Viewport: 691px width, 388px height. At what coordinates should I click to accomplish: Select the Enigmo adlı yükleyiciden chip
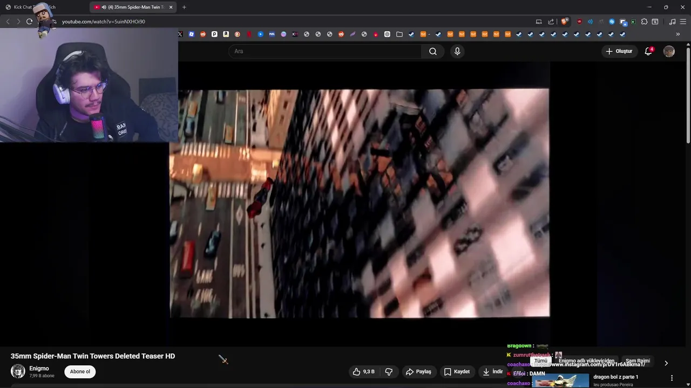(586, 361)
